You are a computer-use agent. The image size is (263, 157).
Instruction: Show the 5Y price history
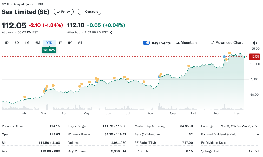pyautogui.click(x=70, y=43)
